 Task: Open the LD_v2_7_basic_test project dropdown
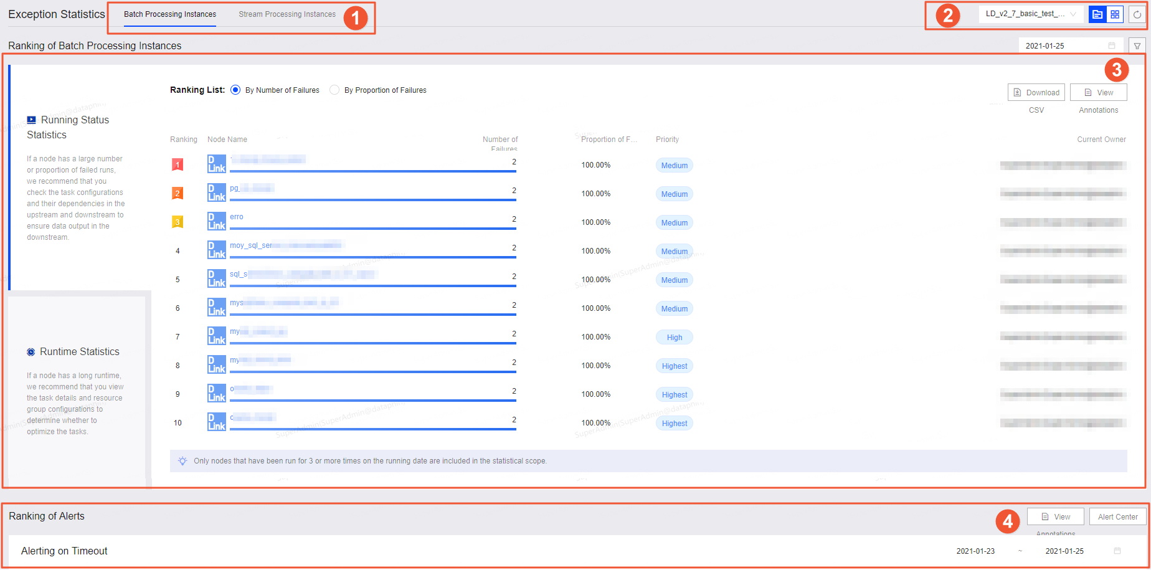[1031, 14]
